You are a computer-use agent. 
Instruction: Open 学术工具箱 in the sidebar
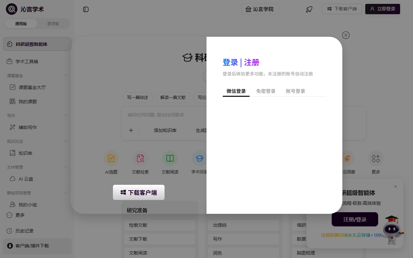[x=37, y=61]
